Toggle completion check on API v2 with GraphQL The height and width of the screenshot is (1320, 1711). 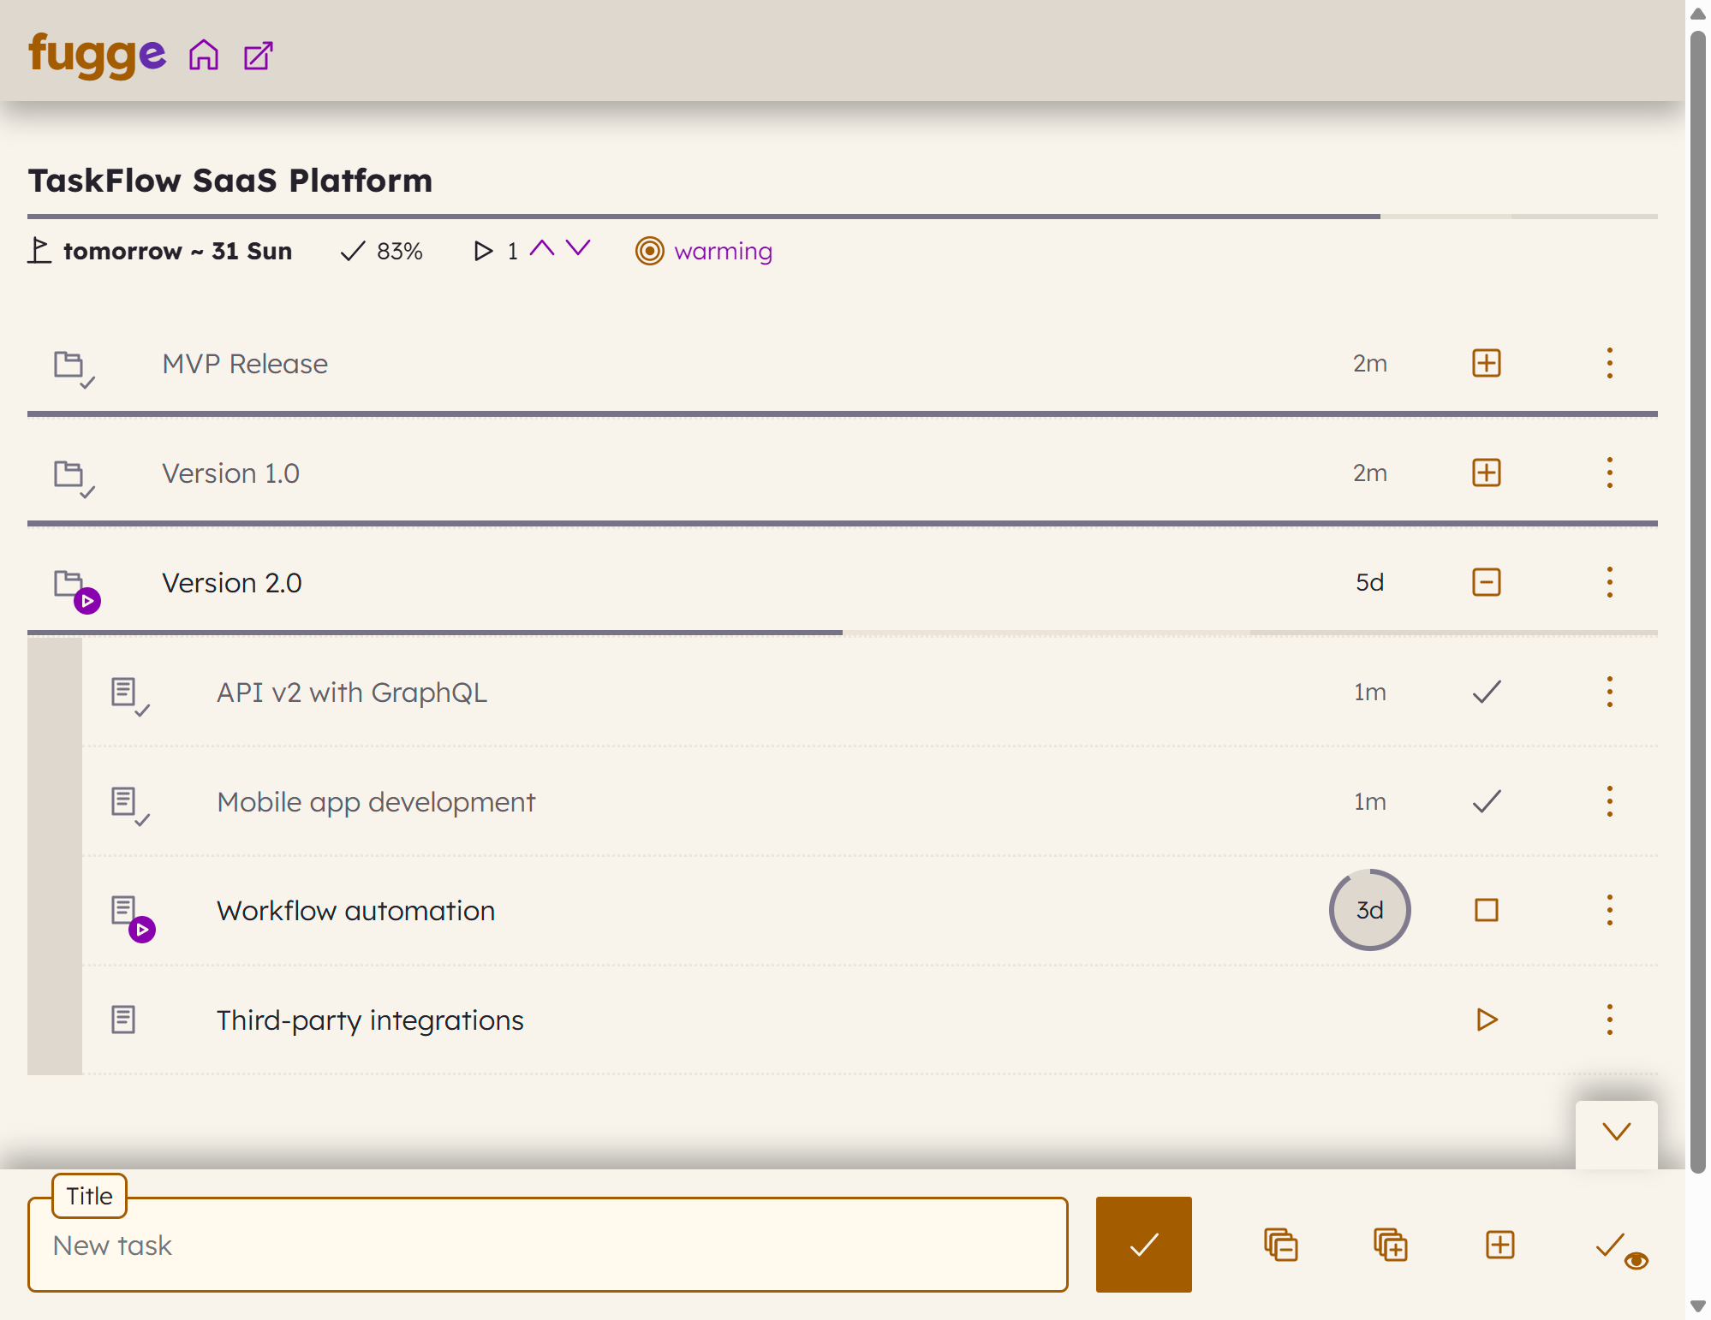click(1486, 692)
